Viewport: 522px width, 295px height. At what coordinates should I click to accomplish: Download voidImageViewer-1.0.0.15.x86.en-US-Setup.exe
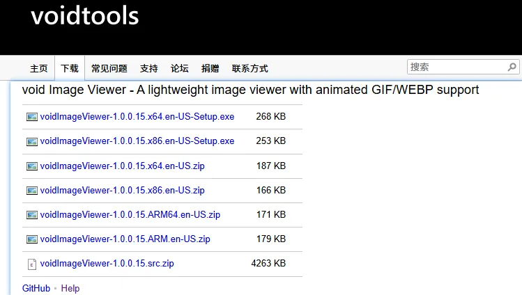137,141
